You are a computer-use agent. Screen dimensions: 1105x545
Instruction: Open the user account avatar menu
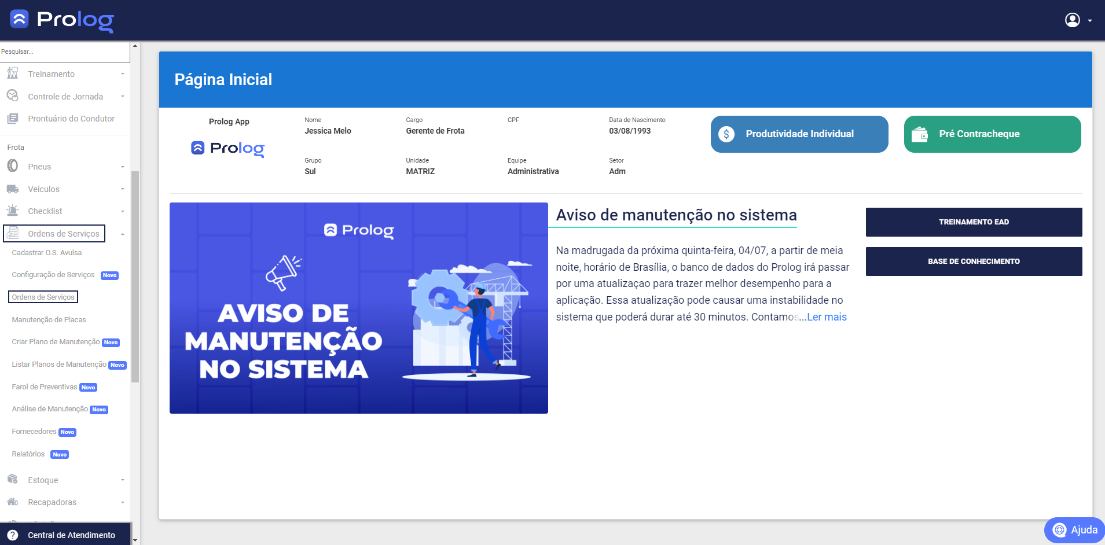[1073, 20]
